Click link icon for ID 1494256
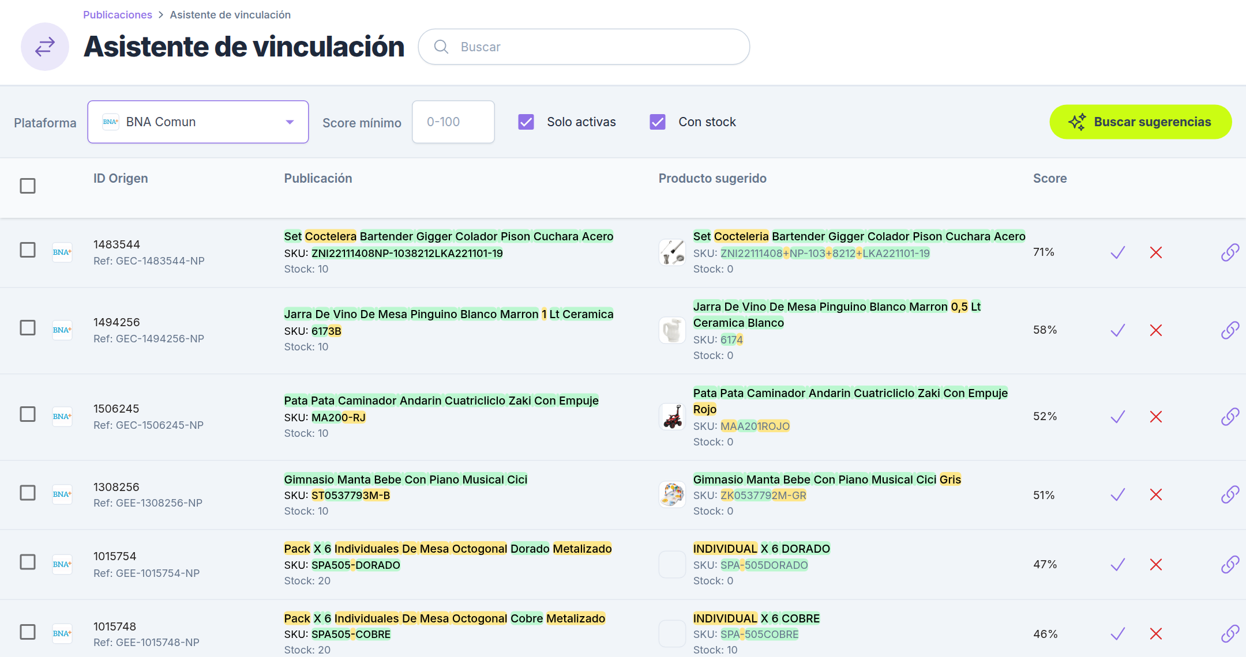Viewport: 1246px width, 657px height. point(1230,330)
